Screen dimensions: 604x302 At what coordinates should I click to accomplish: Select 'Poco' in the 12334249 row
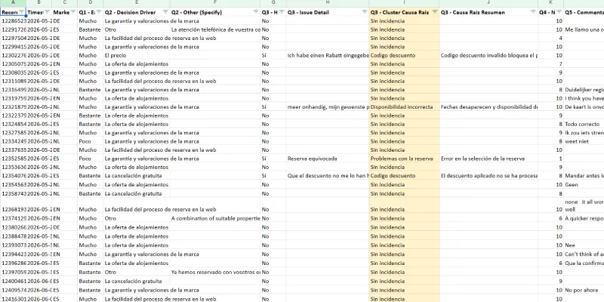(90, 141)
